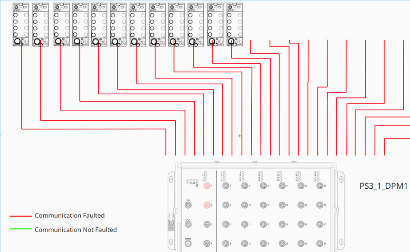Select port 19 connector on DPM
The width and height of the screenshot is (410, 252).
click(281, 224)
